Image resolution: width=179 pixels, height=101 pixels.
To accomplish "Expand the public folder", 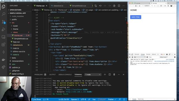I will 14,19.
